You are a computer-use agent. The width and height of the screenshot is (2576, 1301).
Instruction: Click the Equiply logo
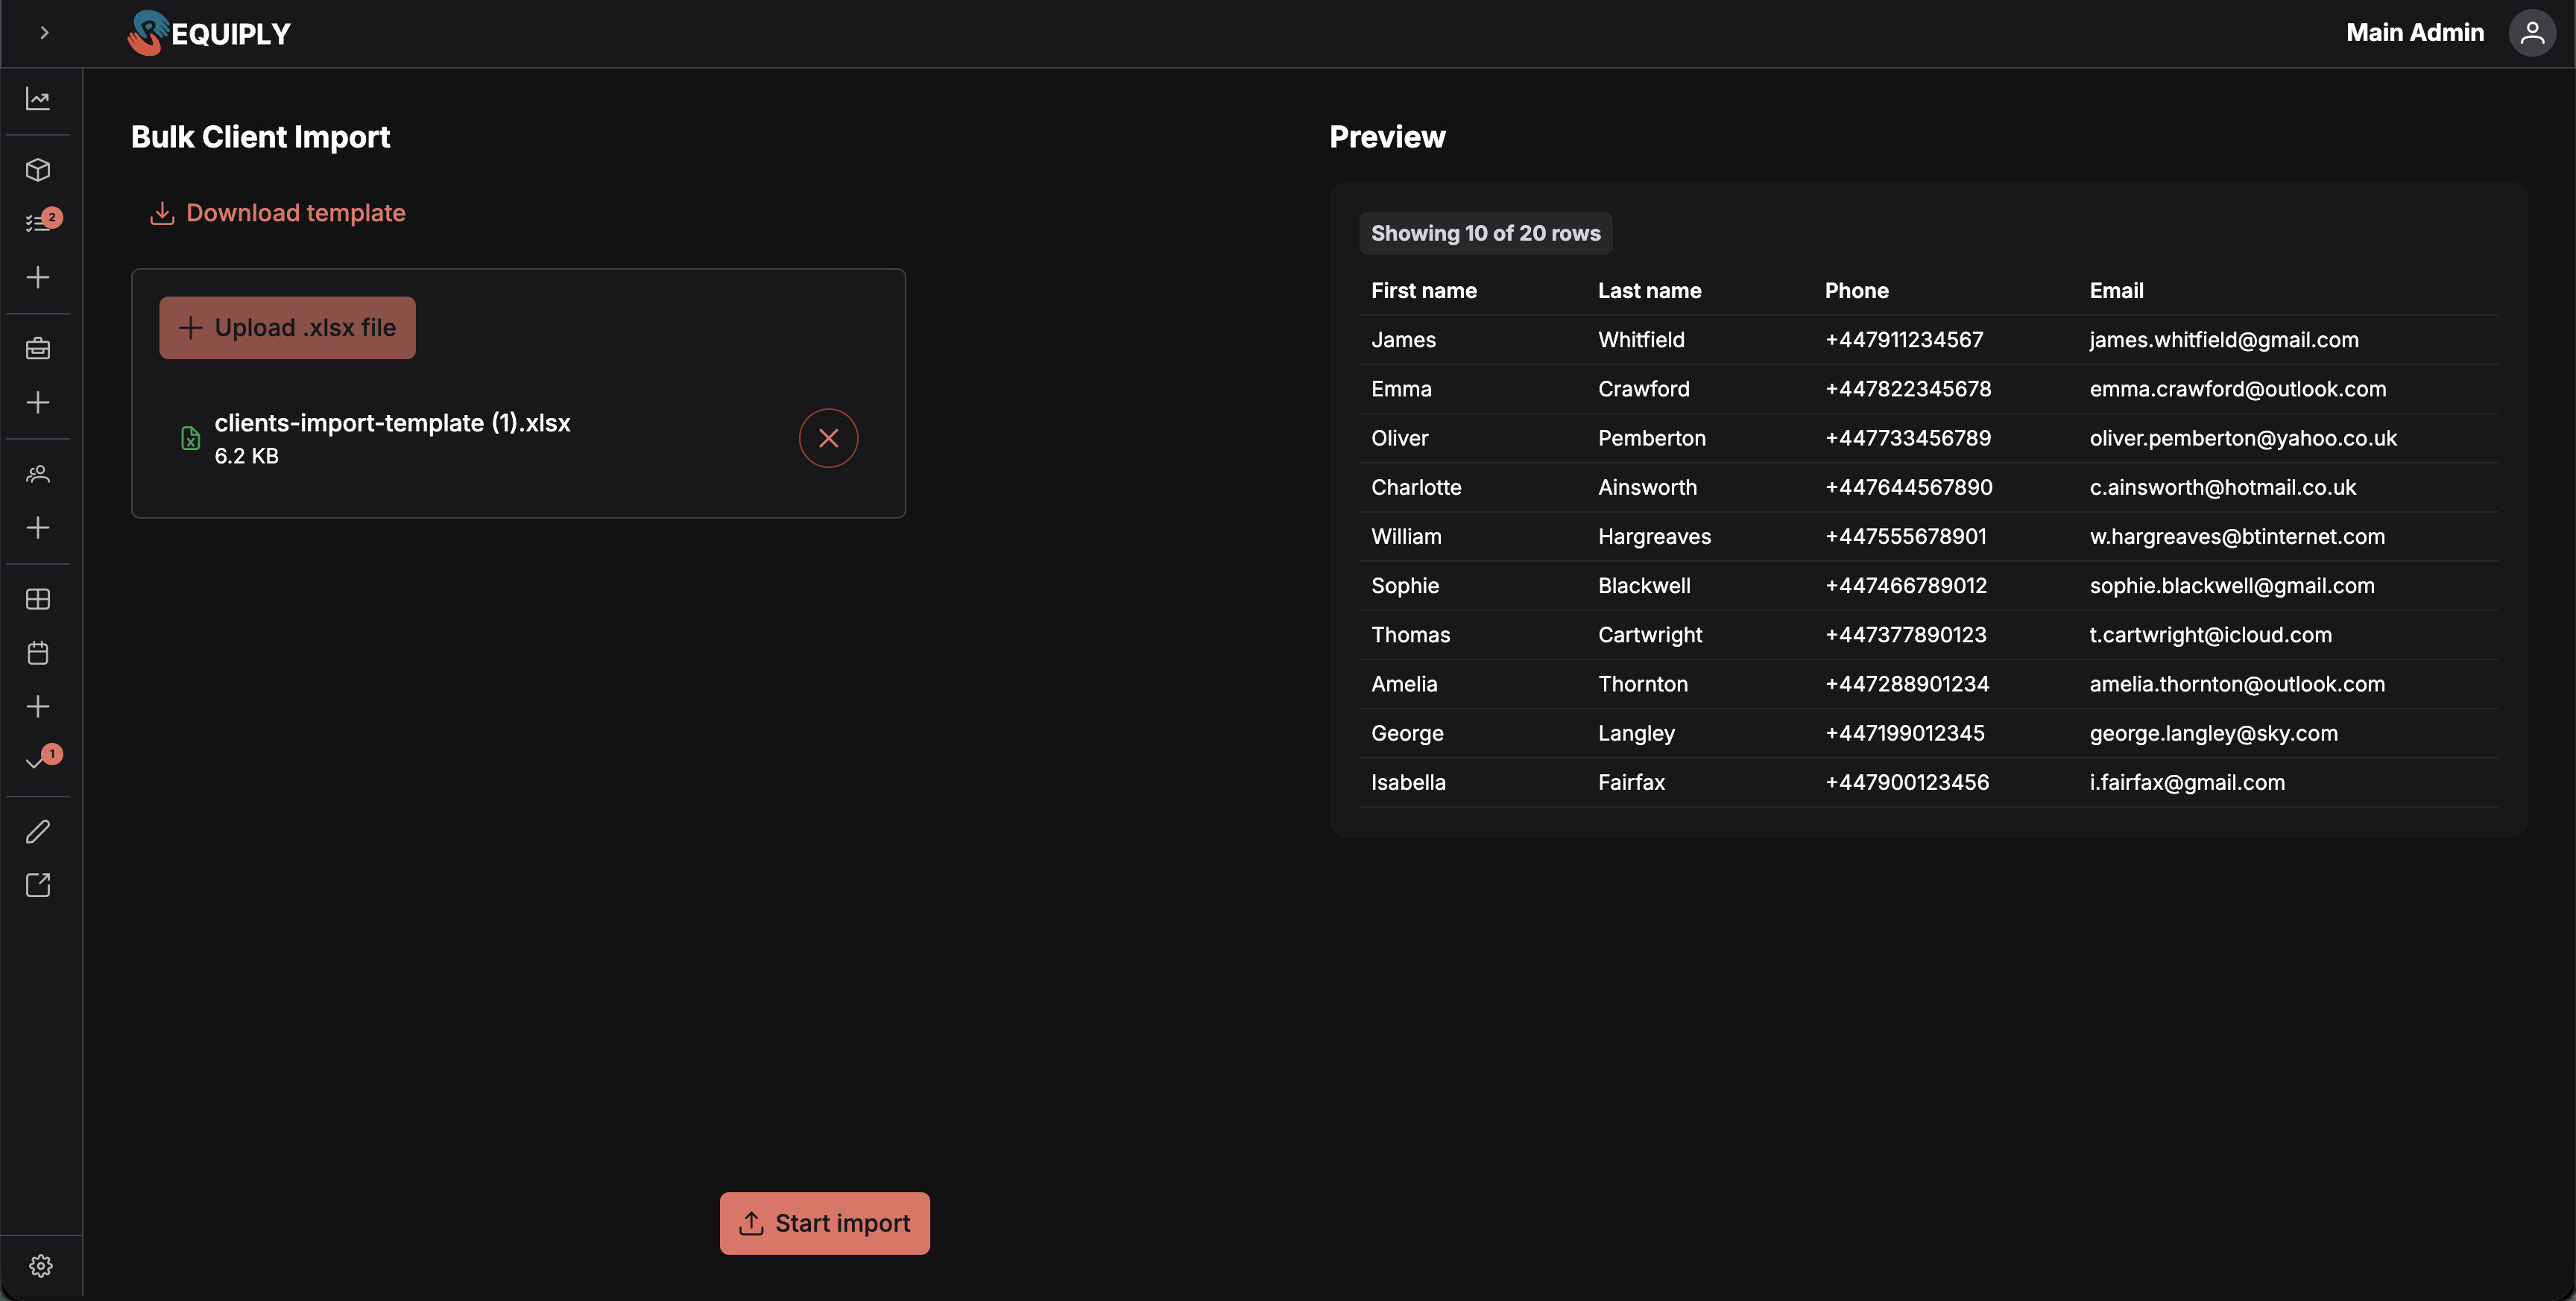pos(209,33)
